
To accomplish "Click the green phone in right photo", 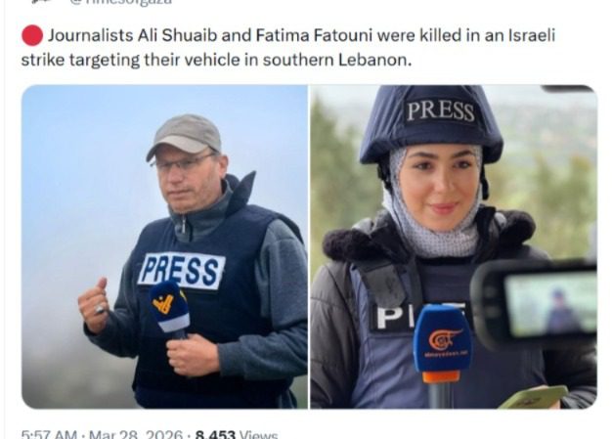I will tap(535, 397).
